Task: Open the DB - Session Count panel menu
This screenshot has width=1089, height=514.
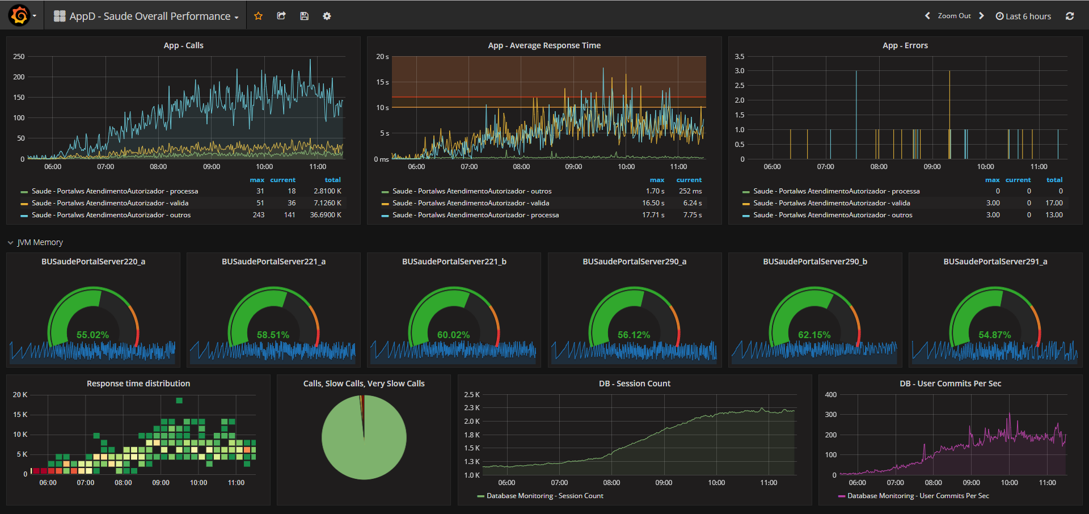Action: pyautogui.click(x=635, y=384)
